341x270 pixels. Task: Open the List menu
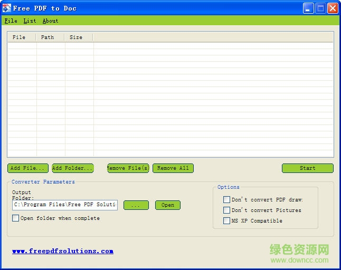30,21
